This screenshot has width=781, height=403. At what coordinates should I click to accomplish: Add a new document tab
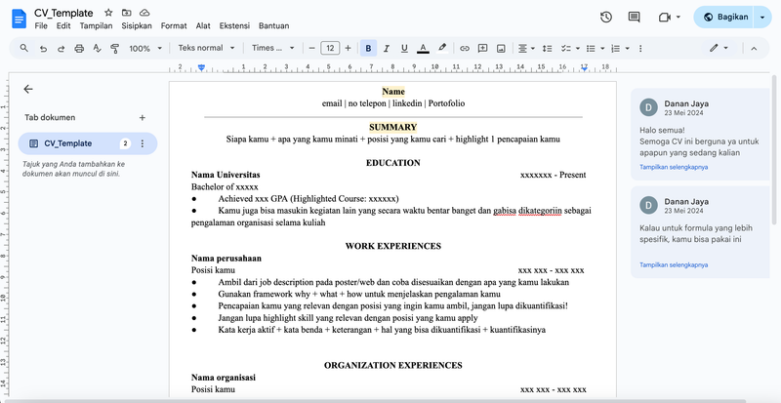[142, 117]
